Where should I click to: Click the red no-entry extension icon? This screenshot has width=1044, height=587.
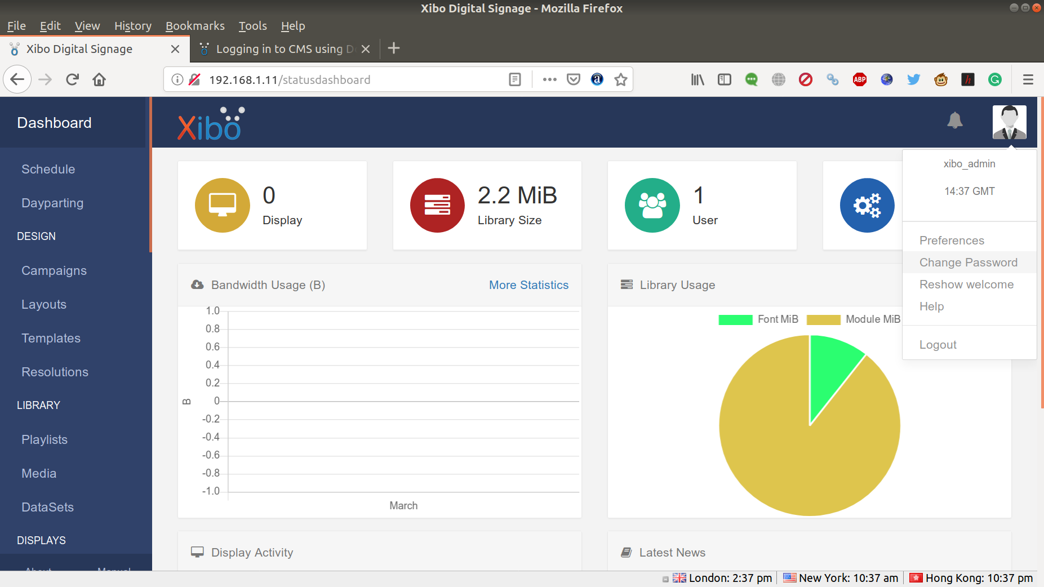click(x=806, y=79)
